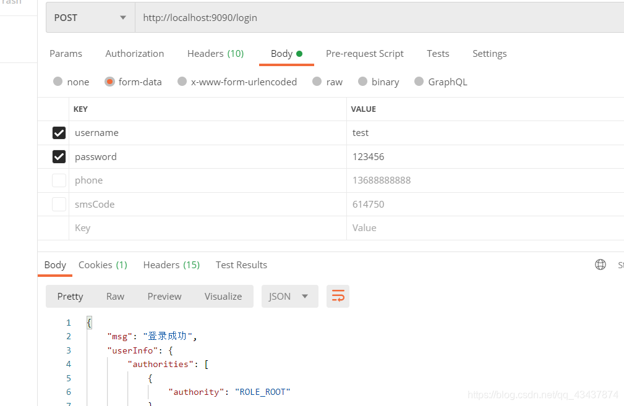The height and width of the screenshot is (406, 624).
Task: Select the x-www-form-urlencoded body type
Action: coord(237,82)
